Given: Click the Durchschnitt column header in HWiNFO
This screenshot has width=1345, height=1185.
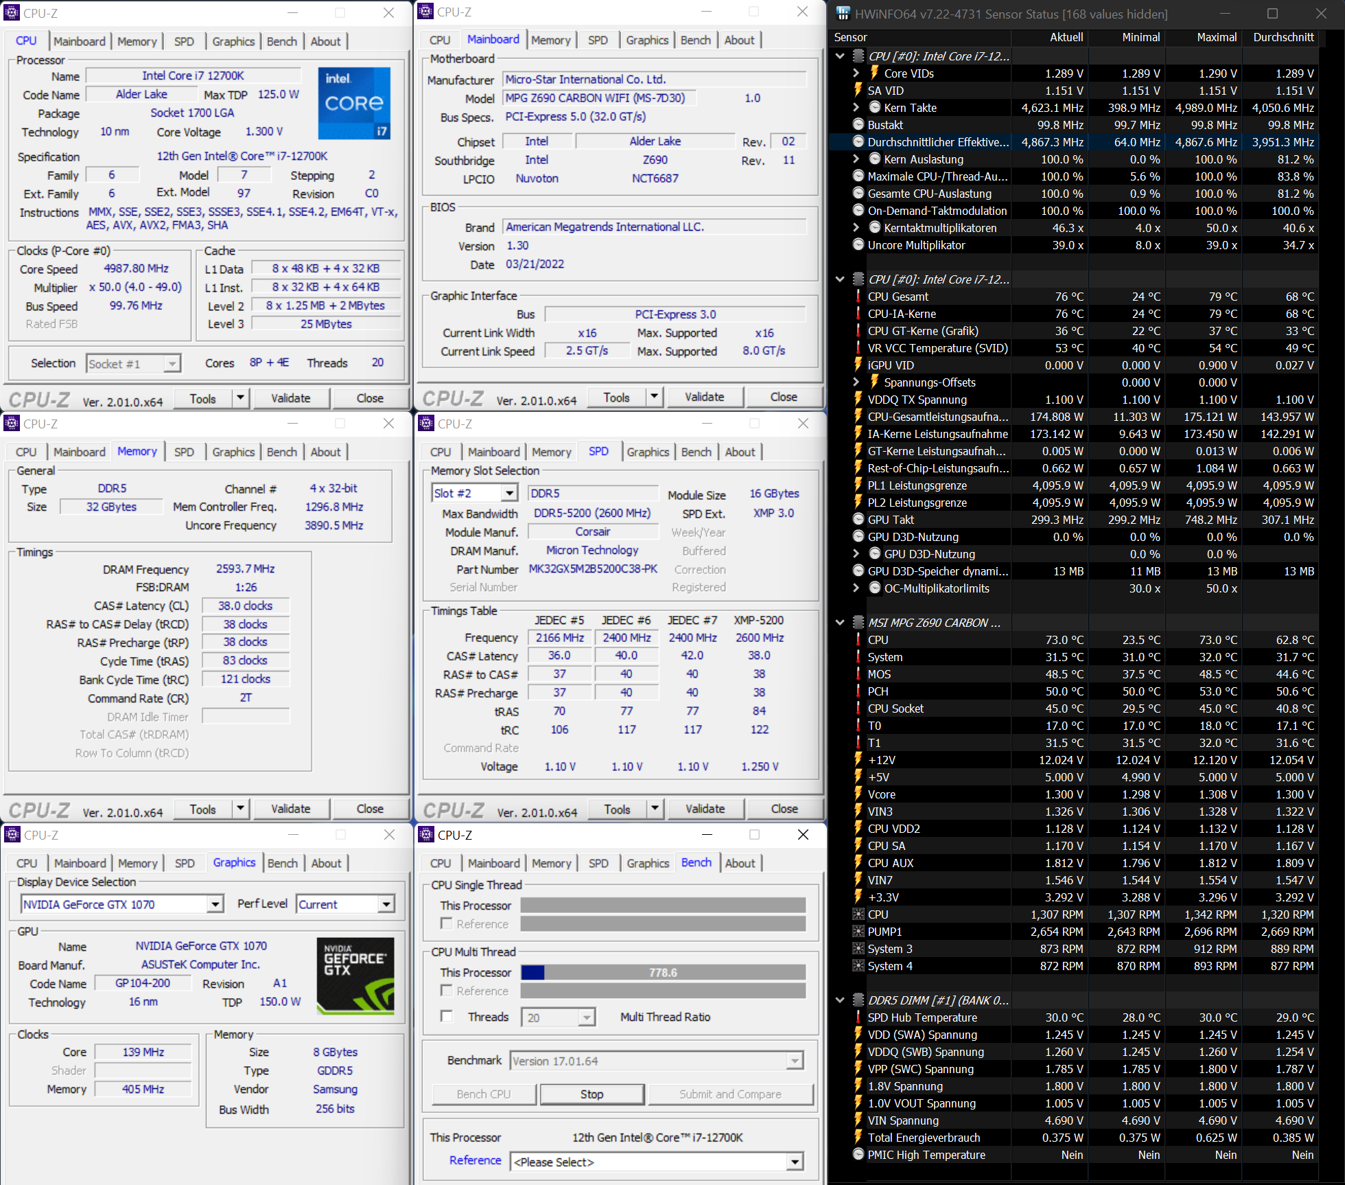Looking at the screenshot, I should click(1283, 37).
